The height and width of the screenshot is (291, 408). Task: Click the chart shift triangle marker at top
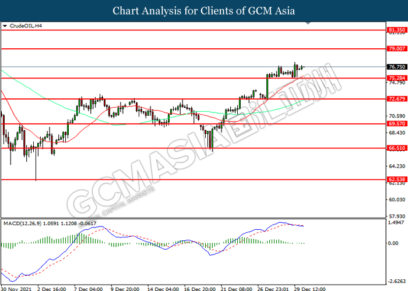308,23
